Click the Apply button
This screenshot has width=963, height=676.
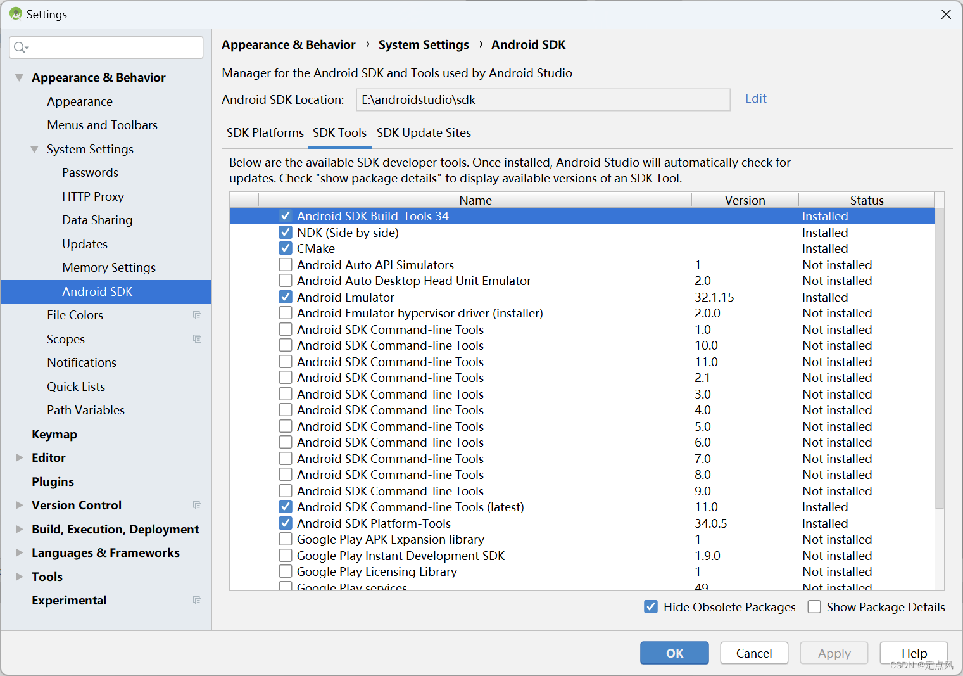click(834, 653)
